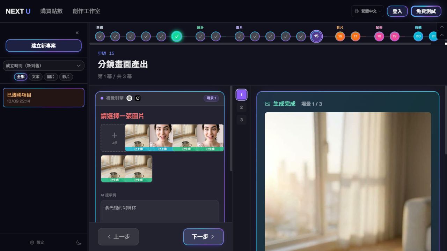This screenshot has width=447, height=251.
Task: Click the globe language icon
Action: 357,11
